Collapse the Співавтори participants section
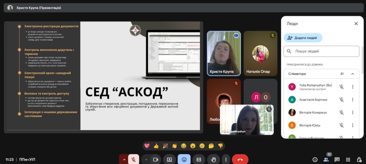This screenshot has height=164, width=366. [x=353, y=74]
